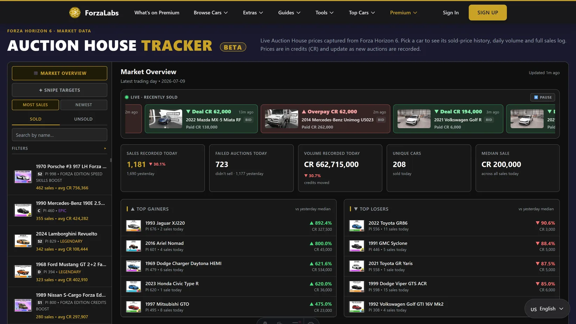Open 1990 Mercedes-Benz 190E thumbnail
The image size is (576, 324).
(x=23, y=210)
